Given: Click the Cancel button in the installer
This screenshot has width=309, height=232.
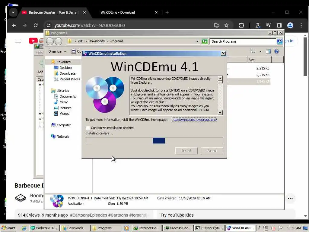Looking at the screenshot, I should 212,151.
